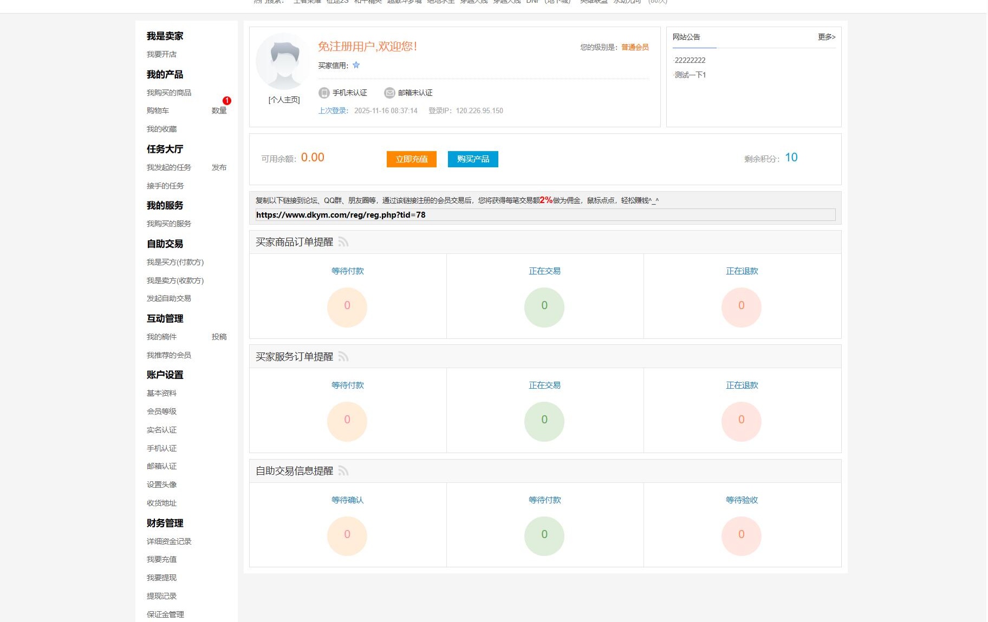Click the user avatar profile picture
The height and width of the screenshot is (622, 988).
tap(284, 61)
